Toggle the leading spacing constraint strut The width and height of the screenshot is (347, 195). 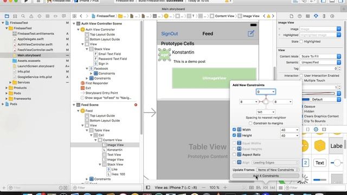click(261, 102)
